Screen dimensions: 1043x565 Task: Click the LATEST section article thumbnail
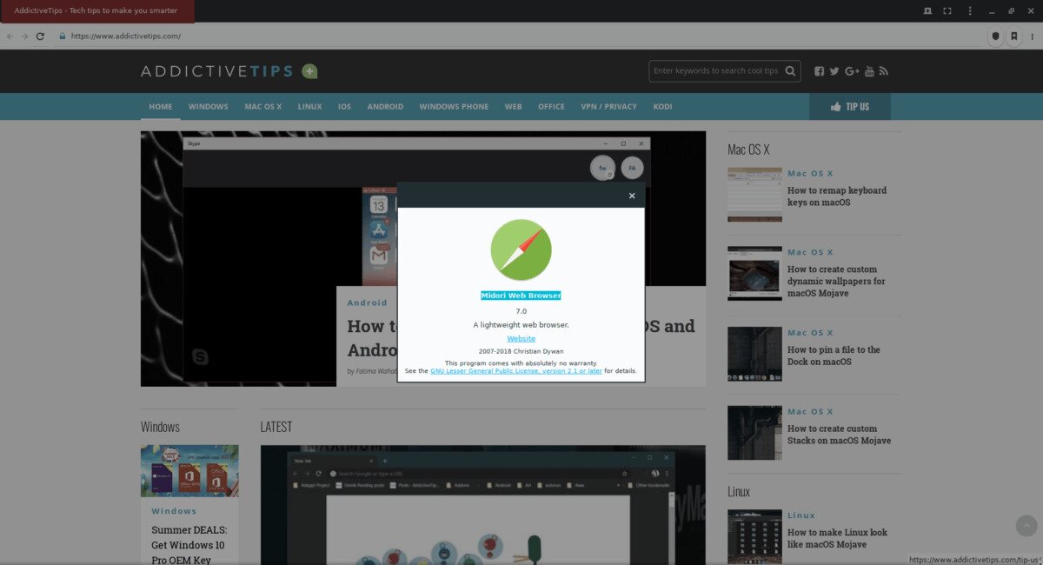click(x=482, y=505)
